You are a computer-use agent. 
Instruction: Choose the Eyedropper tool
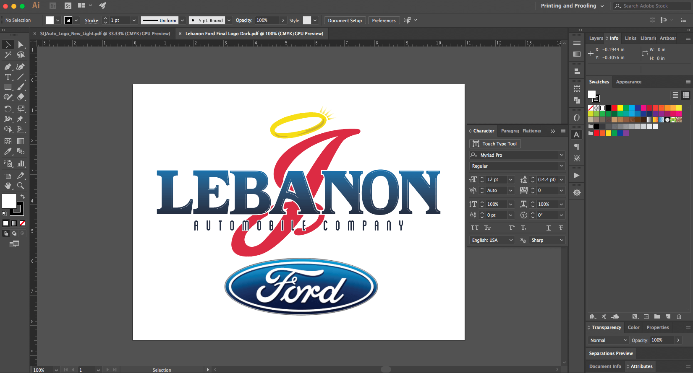[8, 152]
